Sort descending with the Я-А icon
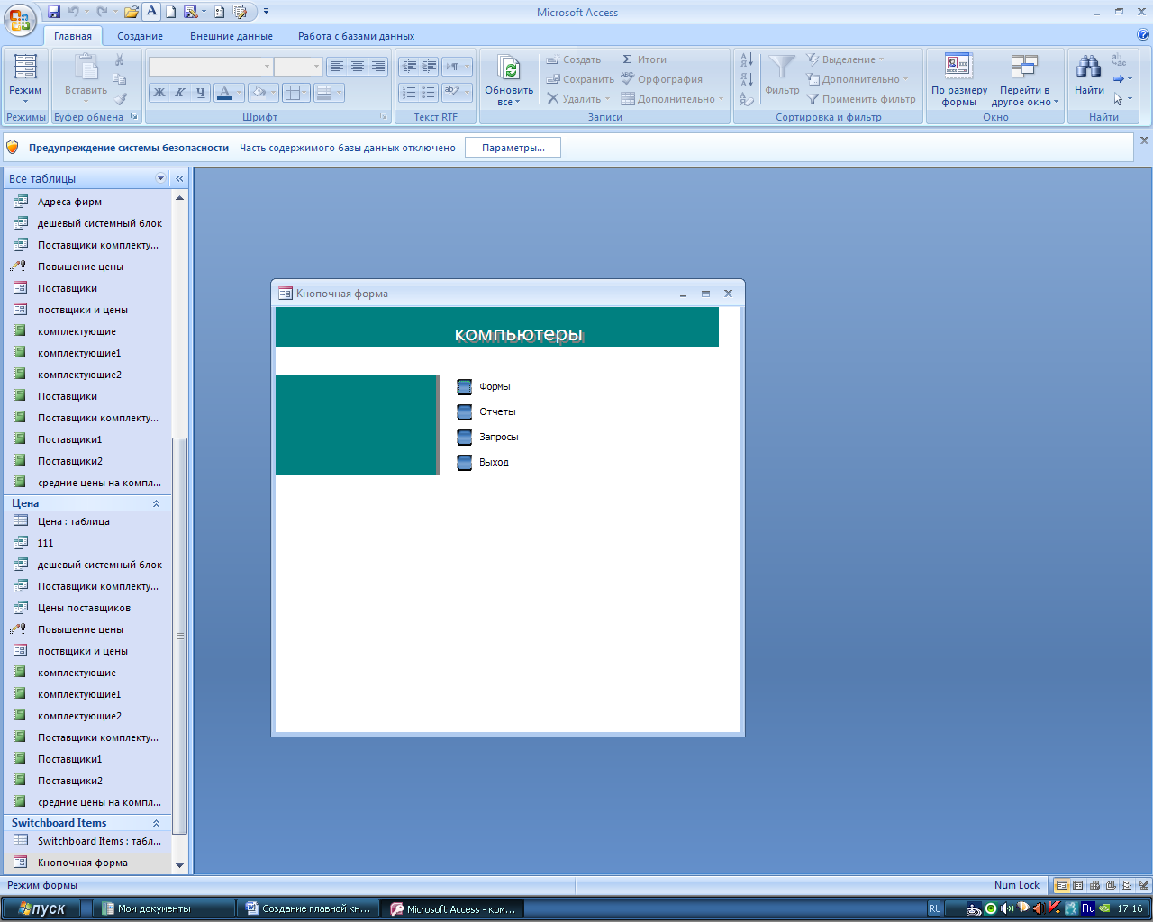 pyautogui.click(x=747, y=79)
